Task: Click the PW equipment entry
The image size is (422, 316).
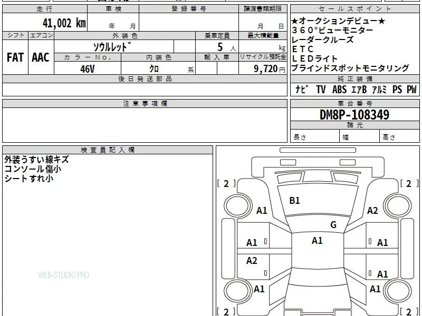Action: [411, 89]
